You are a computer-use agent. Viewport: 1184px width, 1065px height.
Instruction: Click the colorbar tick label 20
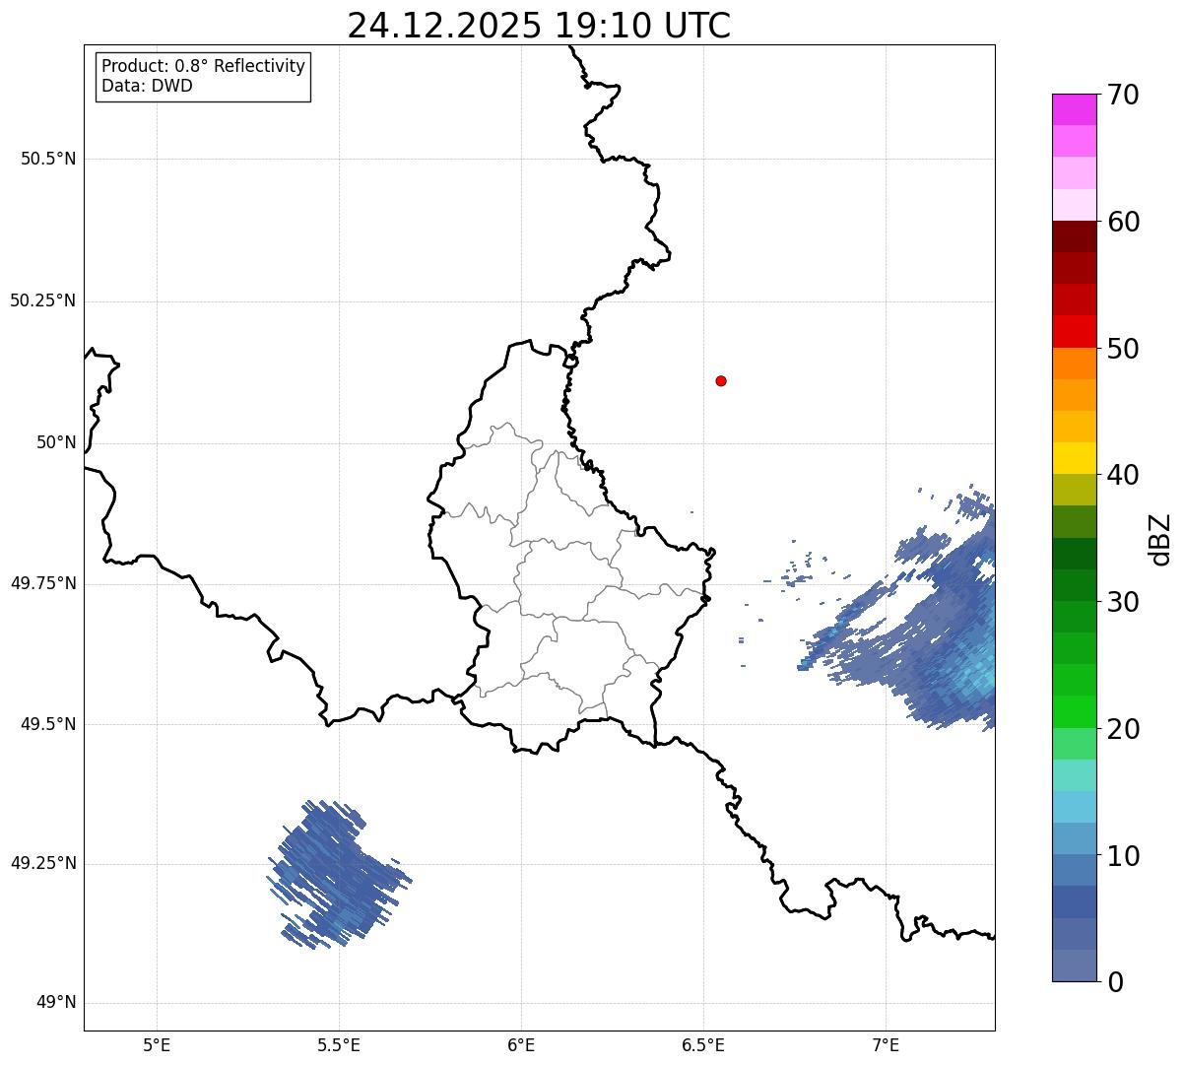coord(1123,729)
